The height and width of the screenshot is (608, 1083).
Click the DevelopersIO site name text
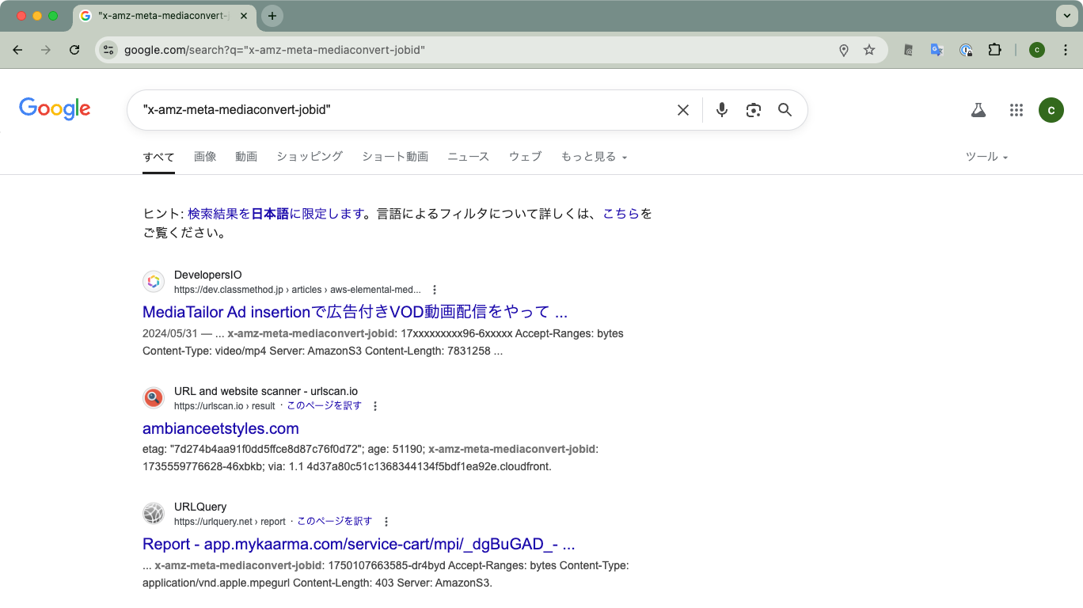208,275
